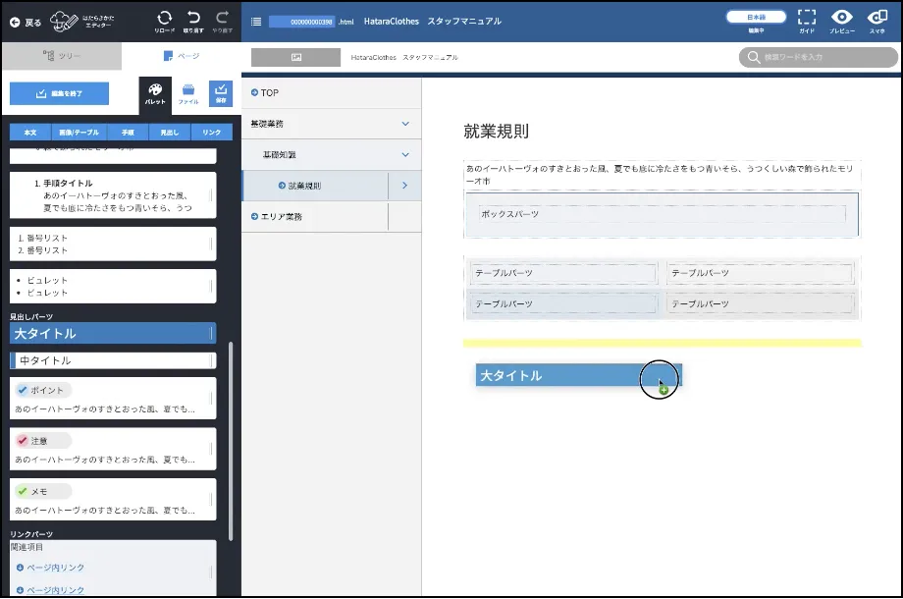Switch to the ファイル palette tab
The width and height of the screenshot is (903, 599).
[x=188, y=93]
